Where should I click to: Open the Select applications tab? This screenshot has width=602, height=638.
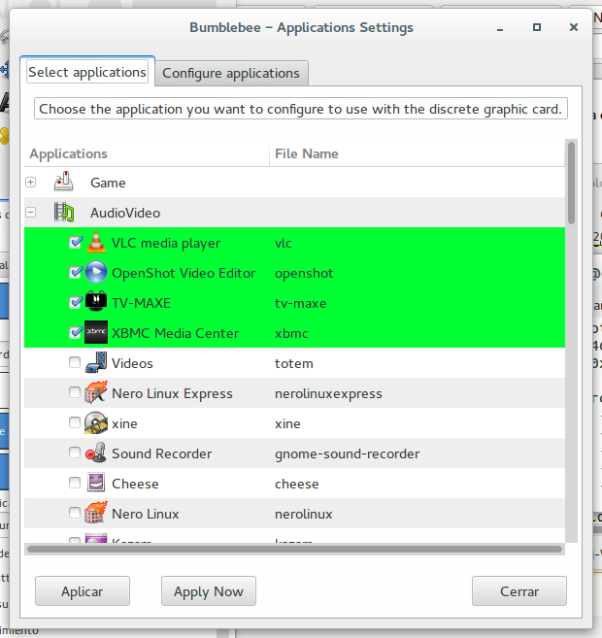[87, 73]
